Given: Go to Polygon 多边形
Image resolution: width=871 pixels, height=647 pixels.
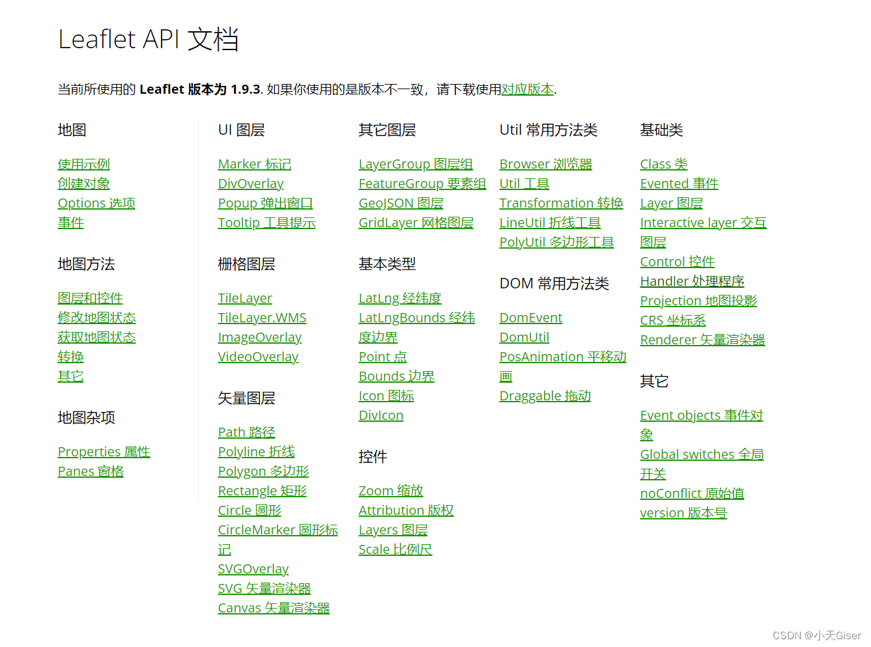Looking at the screenshot, I should pos(263,471).
